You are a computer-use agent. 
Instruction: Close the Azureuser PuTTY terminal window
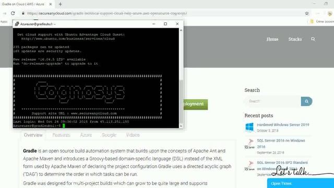[177, 24]
